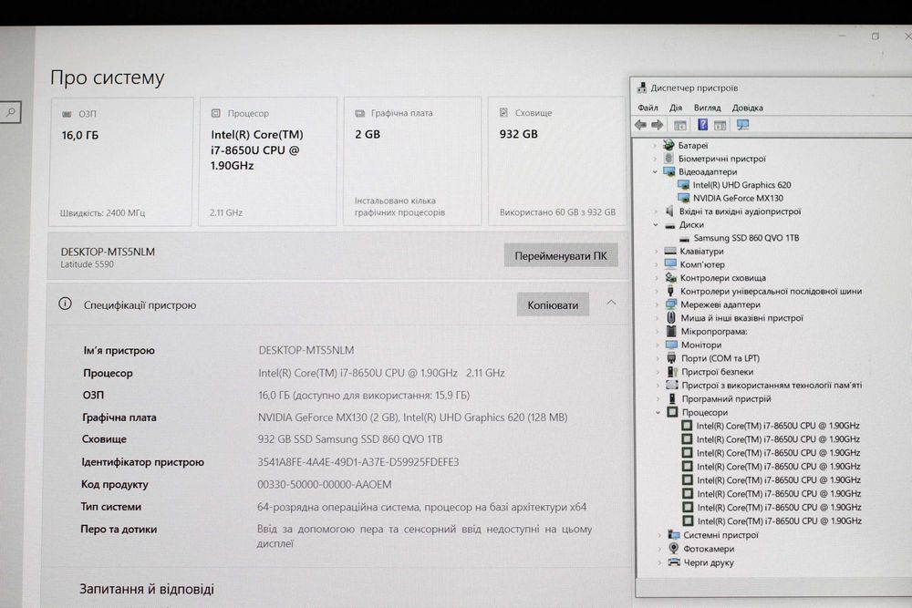Click the search icon at the left edge
912x608 pixels.
tap(10, 112)
